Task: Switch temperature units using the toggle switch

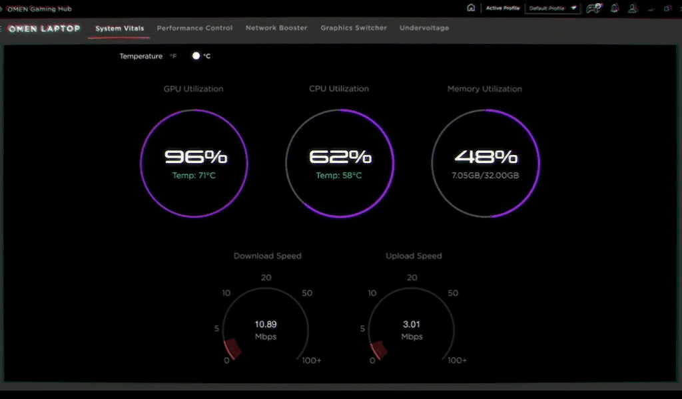Action: [x=196, y=56]
